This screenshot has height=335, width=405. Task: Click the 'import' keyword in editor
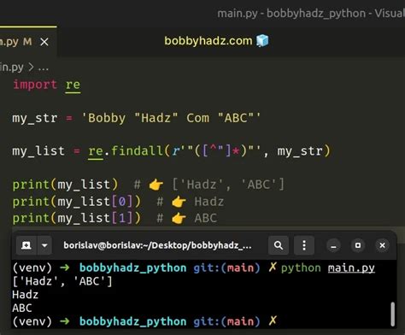[x=35, y=85]
